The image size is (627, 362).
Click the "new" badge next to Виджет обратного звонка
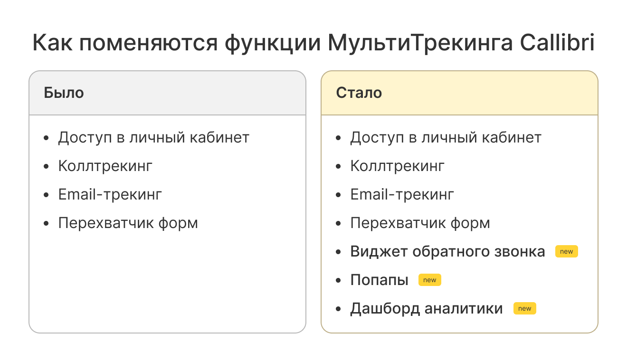click(x=566, y=252)
